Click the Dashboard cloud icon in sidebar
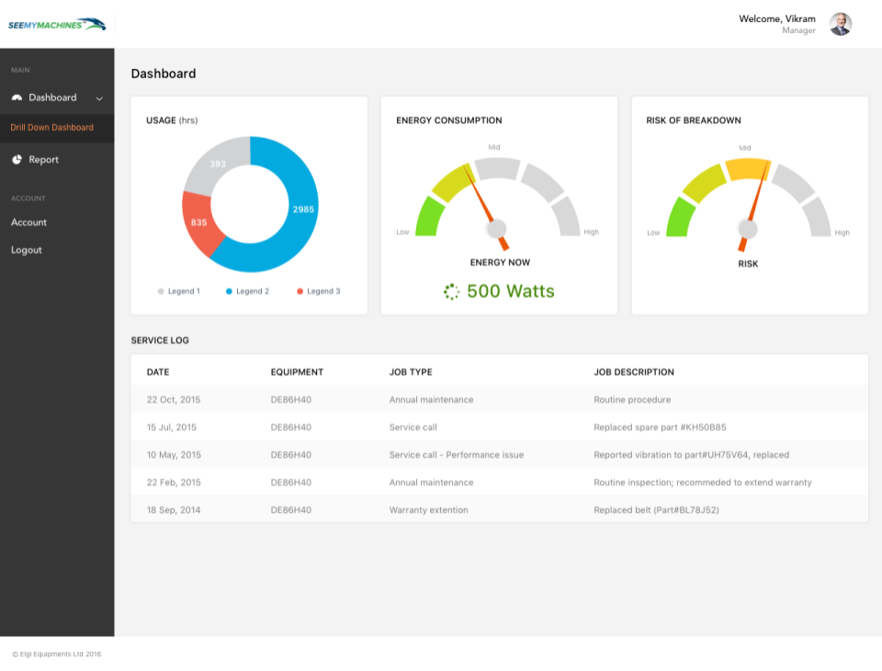The height and width of the screenshot is (671, 882). 17,97
